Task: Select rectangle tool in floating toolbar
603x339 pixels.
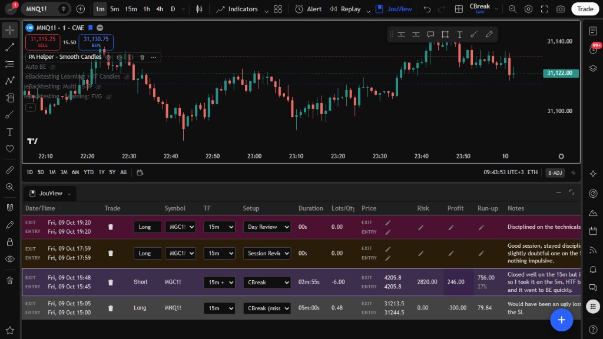Action: pos(445,34)
